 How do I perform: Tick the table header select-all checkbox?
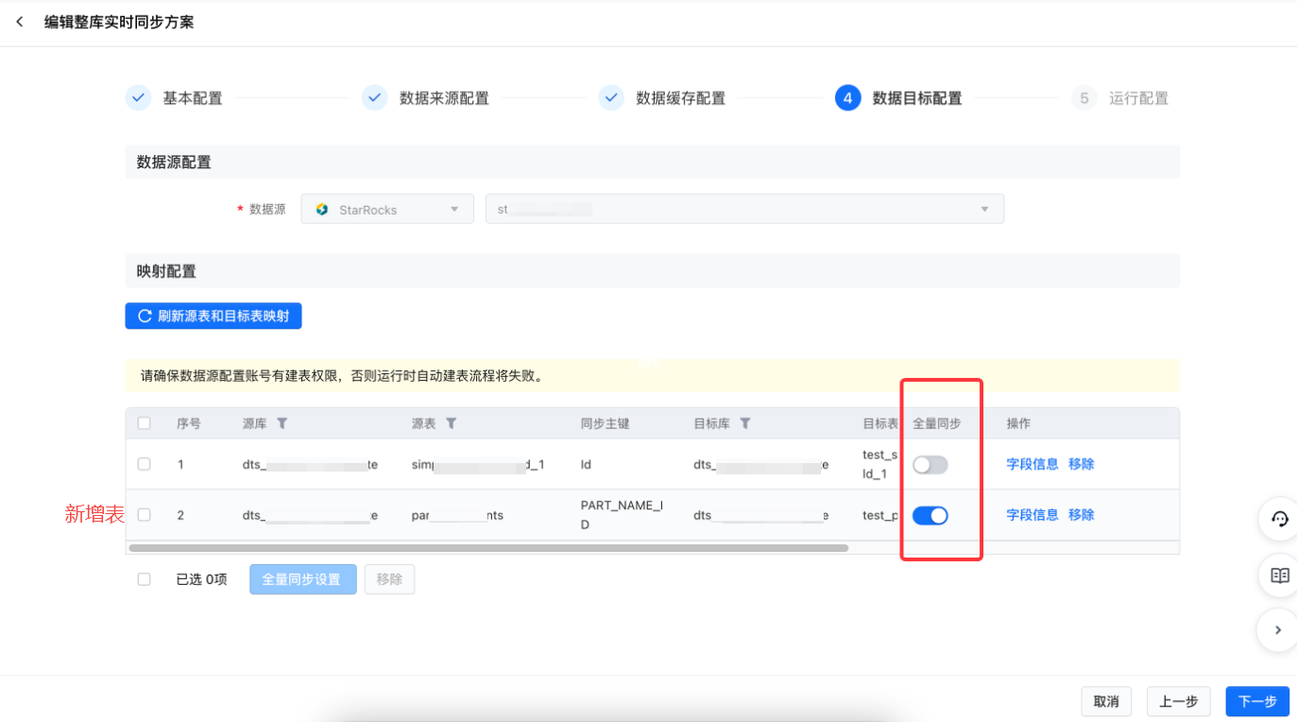tap(144, 423)
